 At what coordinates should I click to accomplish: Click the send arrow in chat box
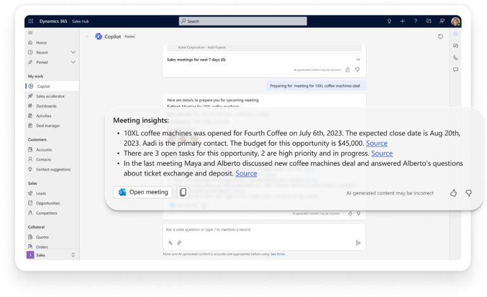tap(358, 243)
